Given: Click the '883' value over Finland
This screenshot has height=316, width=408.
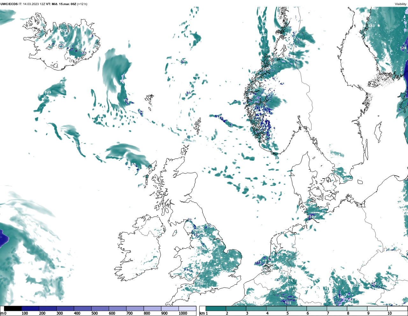Looking at the screenshot, I should coord(372,26).
